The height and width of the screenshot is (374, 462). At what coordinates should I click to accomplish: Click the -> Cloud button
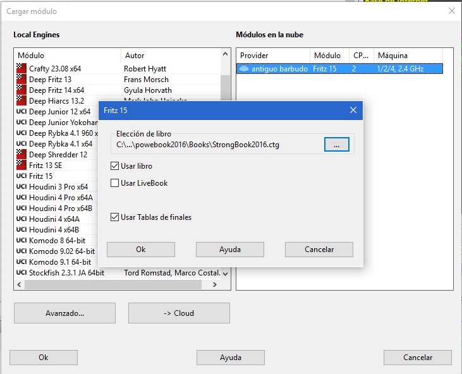click(x=179, y=313)
